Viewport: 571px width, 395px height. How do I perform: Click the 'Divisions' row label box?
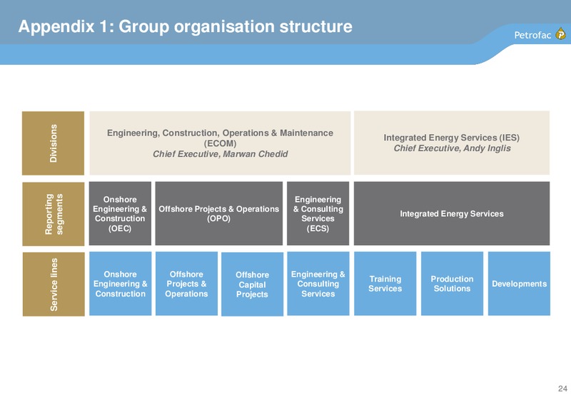tap(53, 143)
